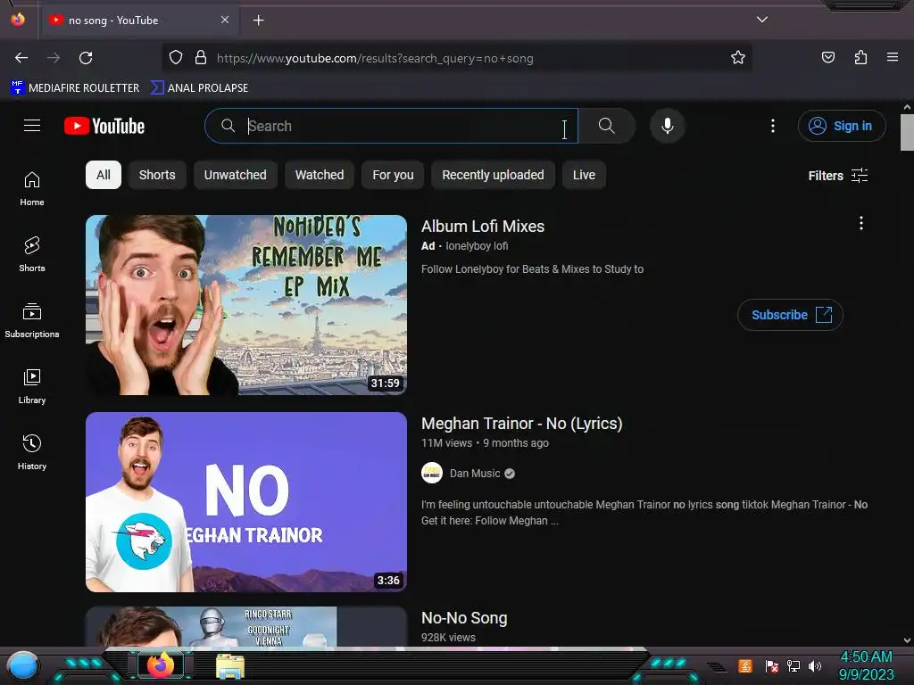Click the Sign in button
This screenshot has width=914, height=685.
[x=842, y=126]
